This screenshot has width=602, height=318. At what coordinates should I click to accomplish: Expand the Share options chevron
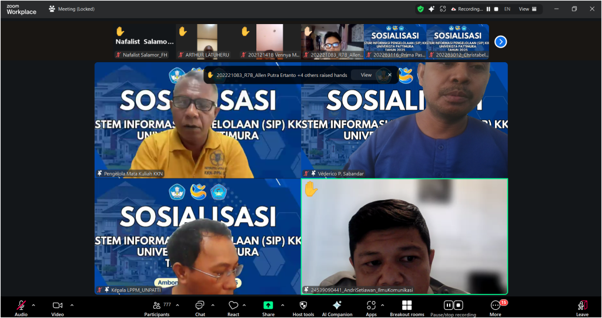[x=282, y=305]
